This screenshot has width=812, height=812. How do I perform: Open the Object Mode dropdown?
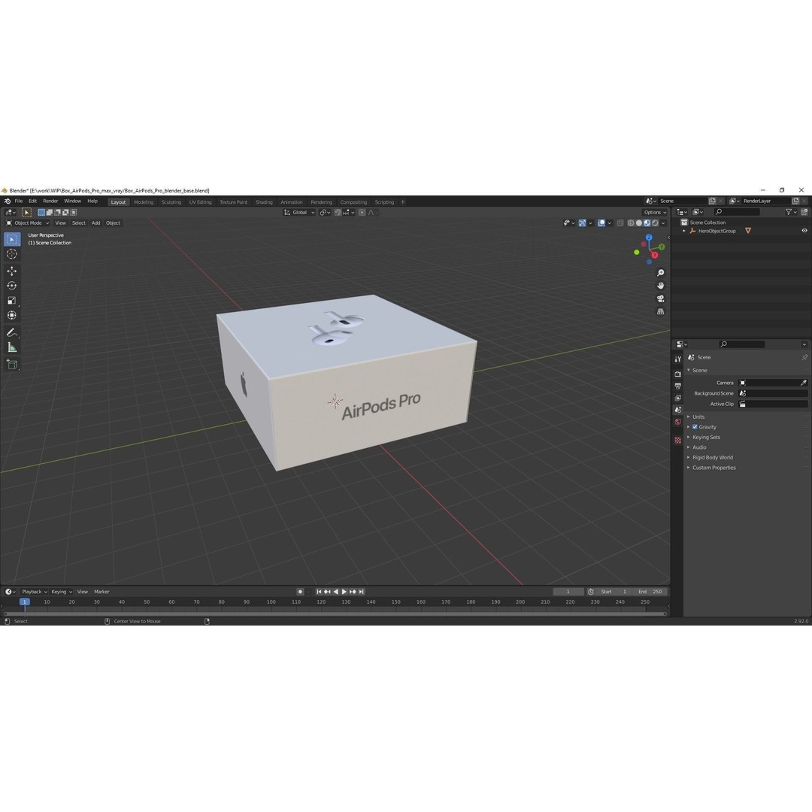click(x=28, y=223)
